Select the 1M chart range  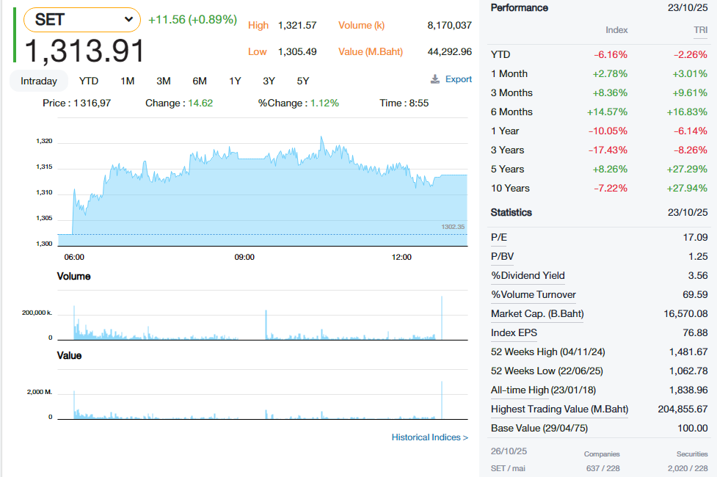pos(128,81)
